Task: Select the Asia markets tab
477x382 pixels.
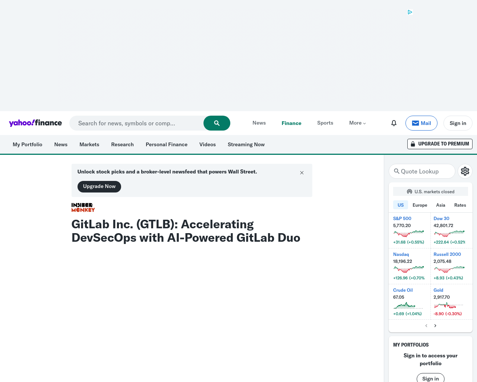Action: tap(440, 205)
